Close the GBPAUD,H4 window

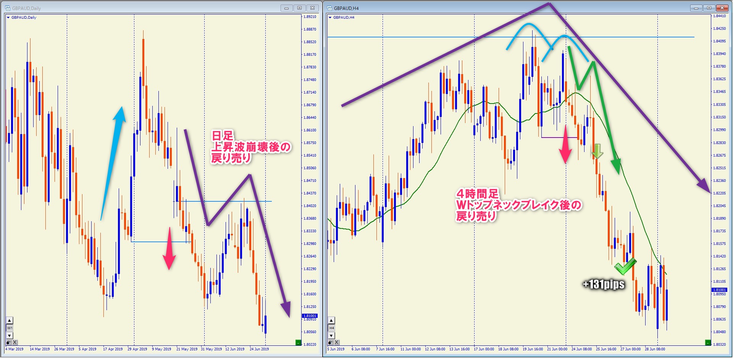(x=722, y=8)
